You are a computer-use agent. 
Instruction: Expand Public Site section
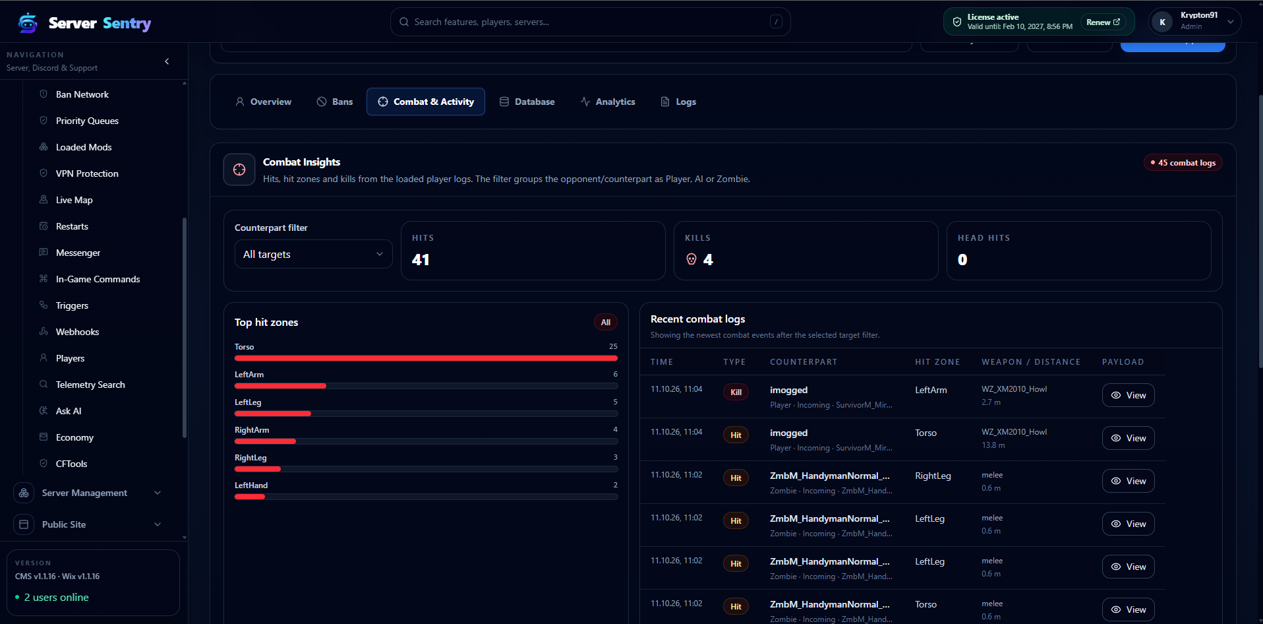[x=88, y=524]
